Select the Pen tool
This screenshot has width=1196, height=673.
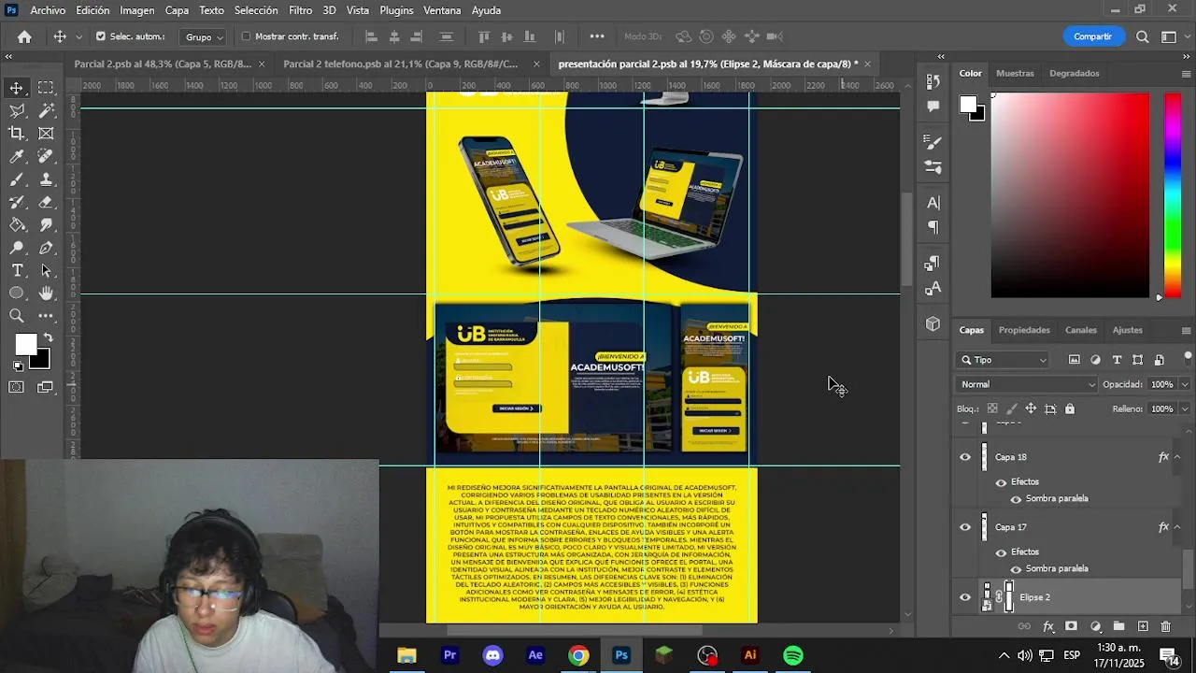[x=46, y=248]
